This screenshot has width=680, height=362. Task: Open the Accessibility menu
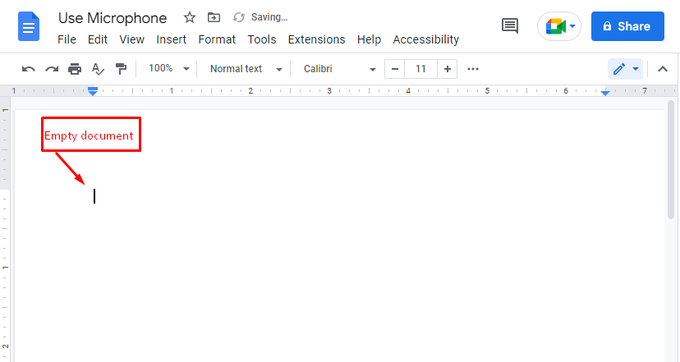point(426,39)
